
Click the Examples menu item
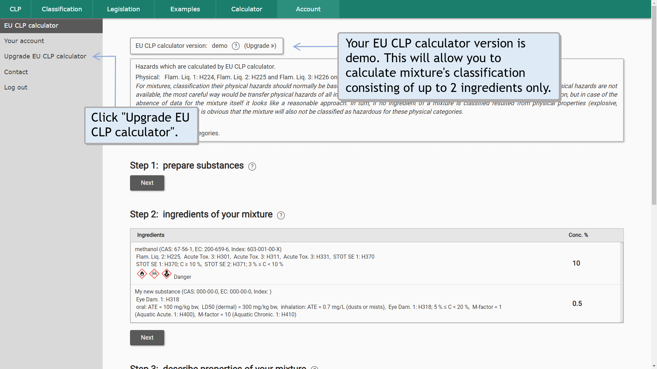[184, 9]
